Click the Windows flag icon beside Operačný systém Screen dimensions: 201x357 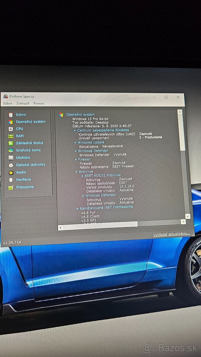coord(11,122)
